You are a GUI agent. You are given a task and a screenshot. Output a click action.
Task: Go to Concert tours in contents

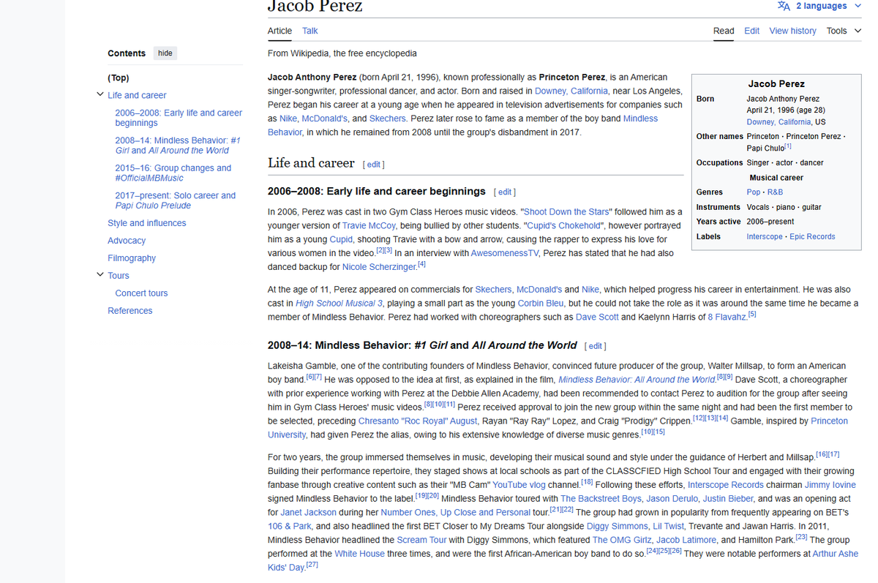click(x=141, y=293)
